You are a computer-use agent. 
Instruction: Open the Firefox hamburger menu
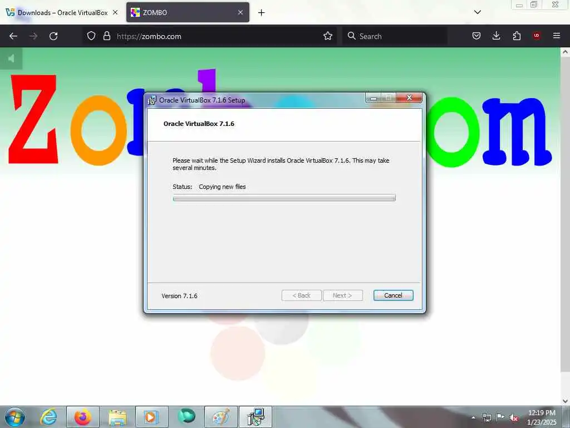coord(557,36)
